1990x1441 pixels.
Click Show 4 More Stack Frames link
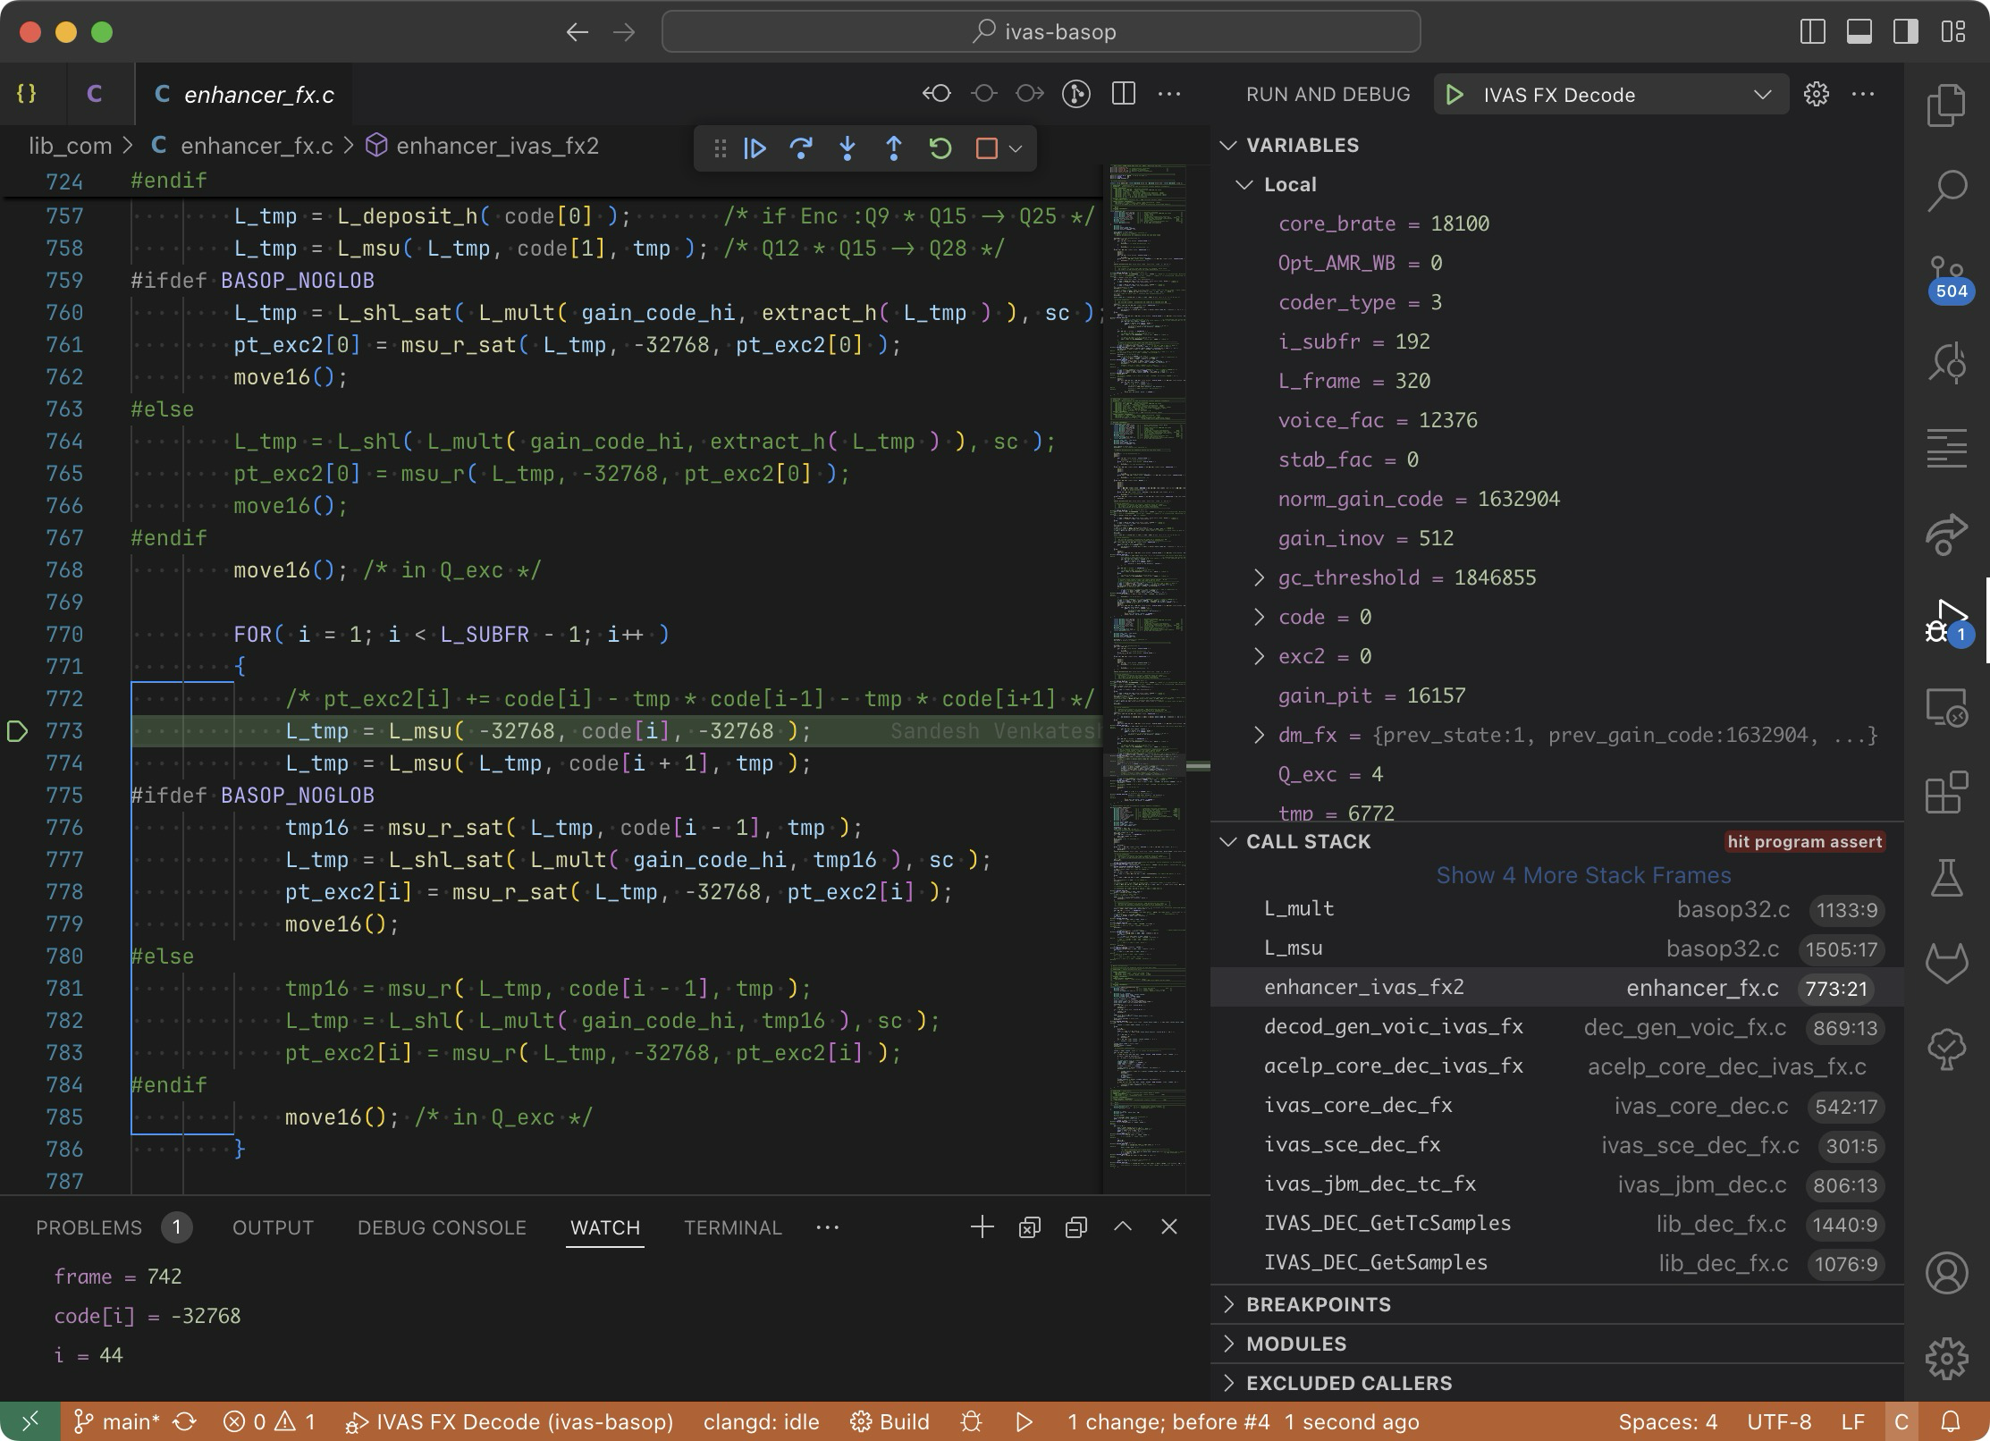click(1582, 875)
